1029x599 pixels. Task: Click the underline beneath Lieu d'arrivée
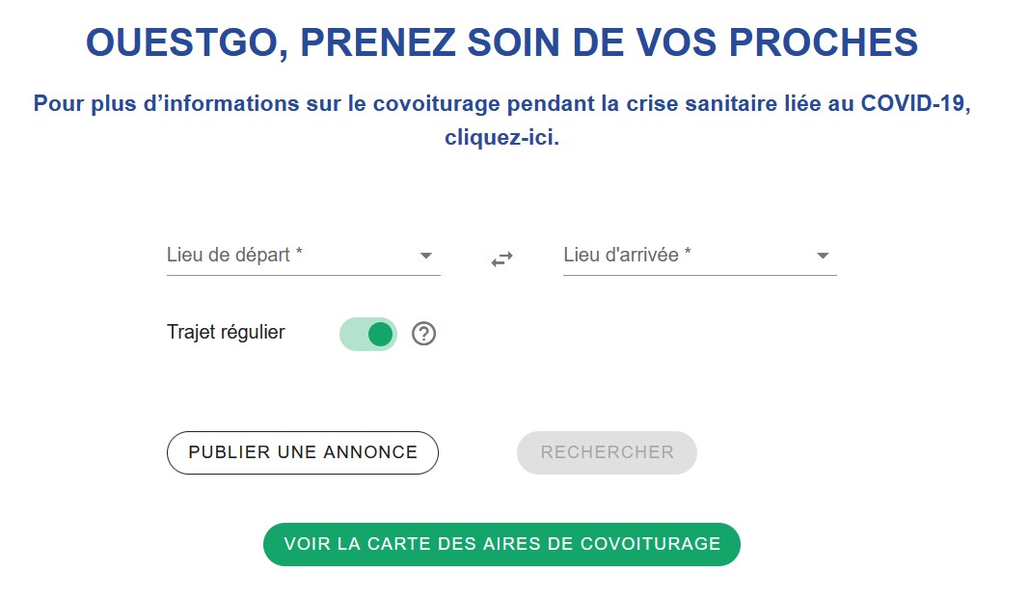[699, 275]
